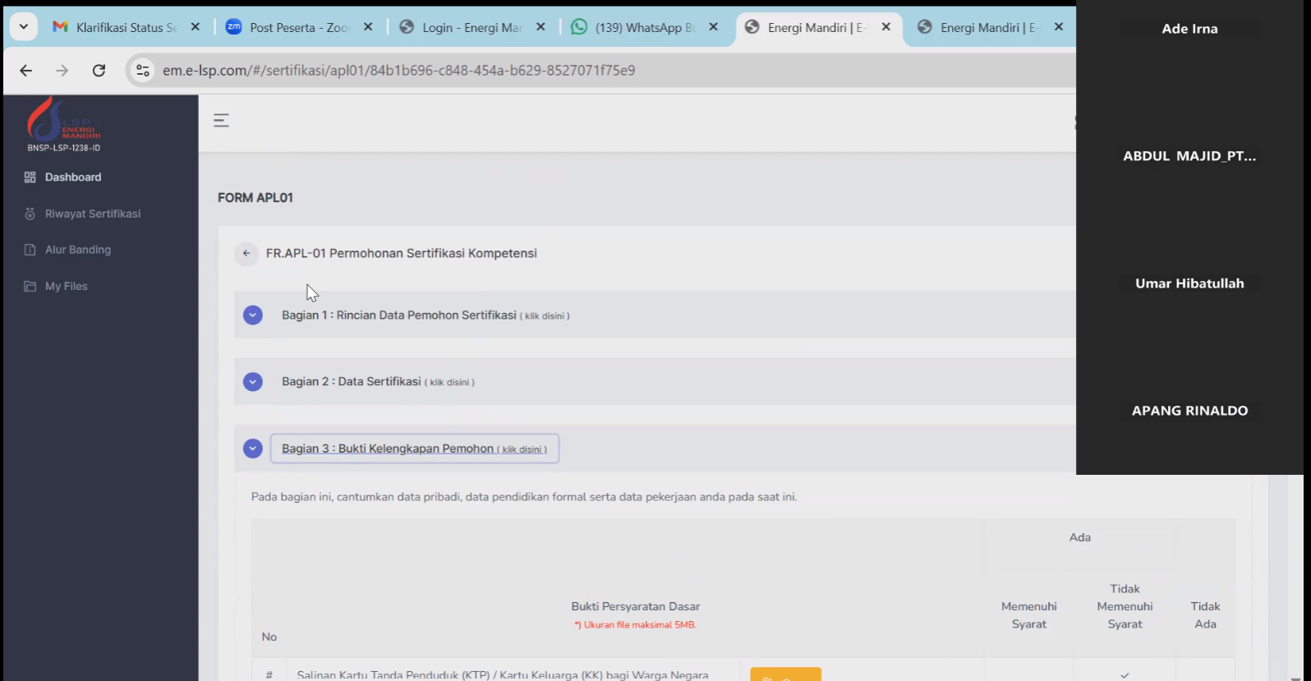1311x681 pixels.
Task: Click the Dashboard grid icon
Action: tap(30, 177)
